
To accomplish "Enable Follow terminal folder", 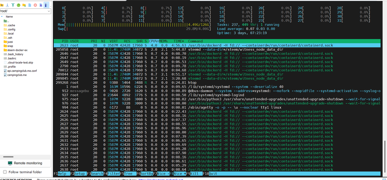I will [5, 171].
